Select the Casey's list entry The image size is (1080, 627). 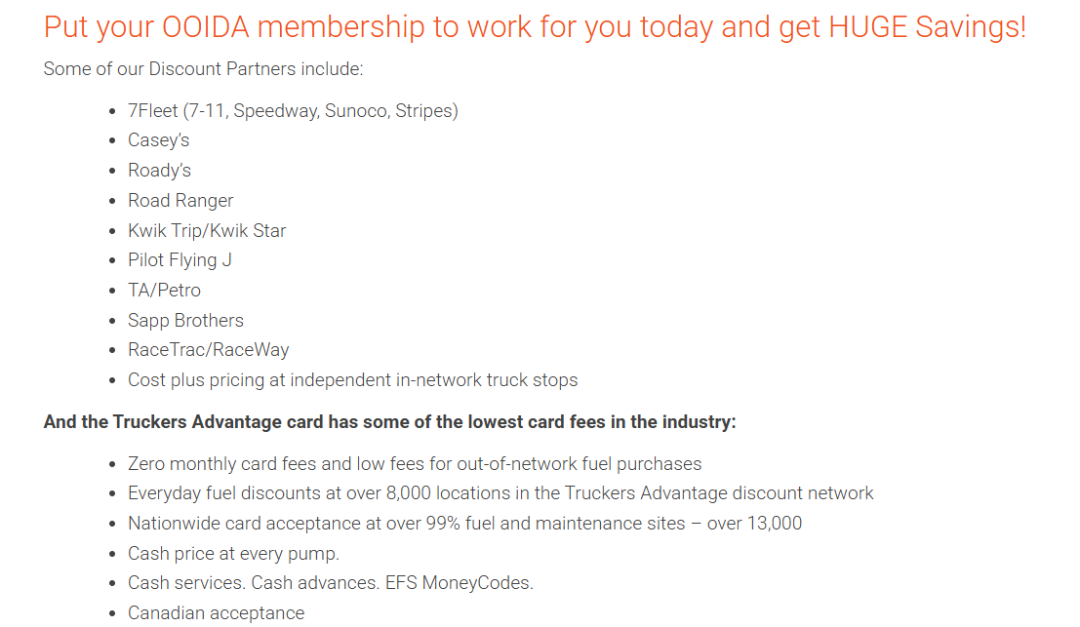158,140
